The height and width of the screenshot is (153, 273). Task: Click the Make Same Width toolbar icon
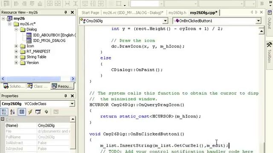click(x=85, y=3)
